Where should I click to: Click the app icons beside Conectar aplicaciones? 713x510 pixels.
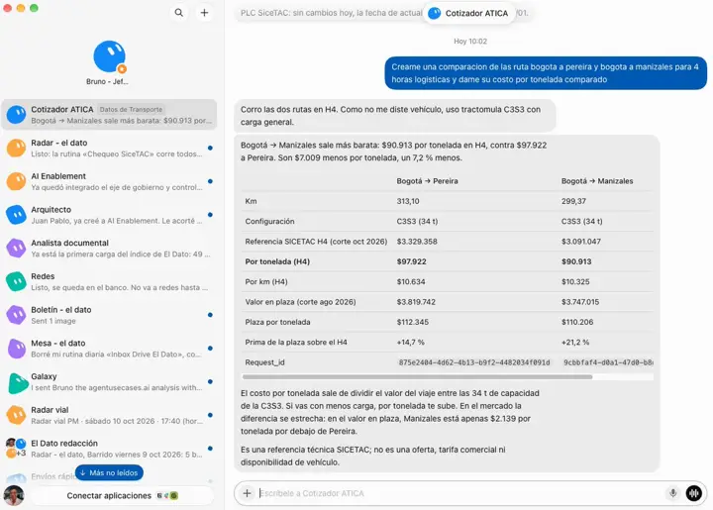coord(167,496)
